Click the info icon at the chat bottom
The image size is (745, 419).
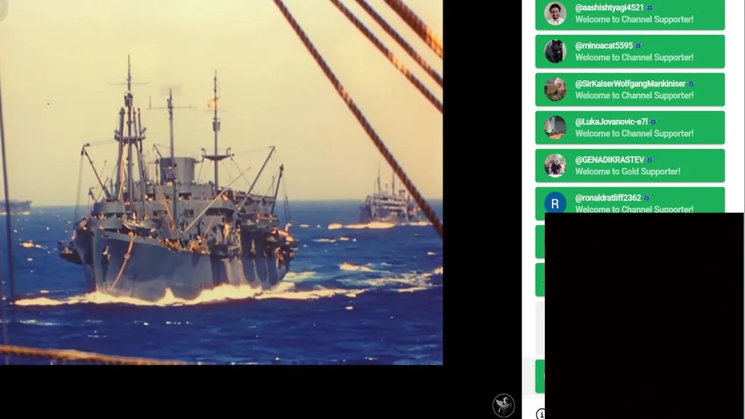[541, 414]
